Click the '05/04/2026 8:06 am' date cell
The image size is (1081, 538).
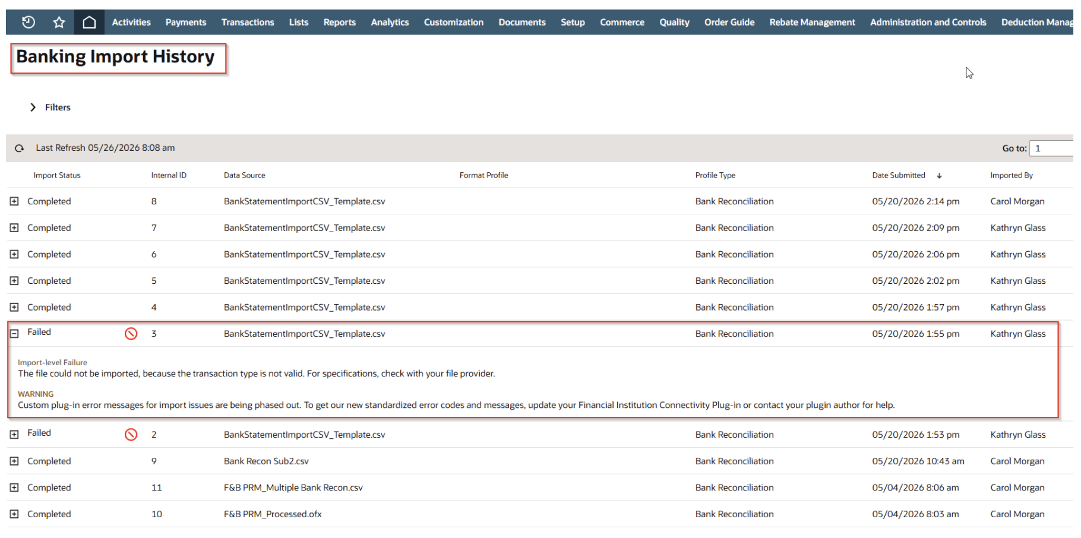pos(915,488)
